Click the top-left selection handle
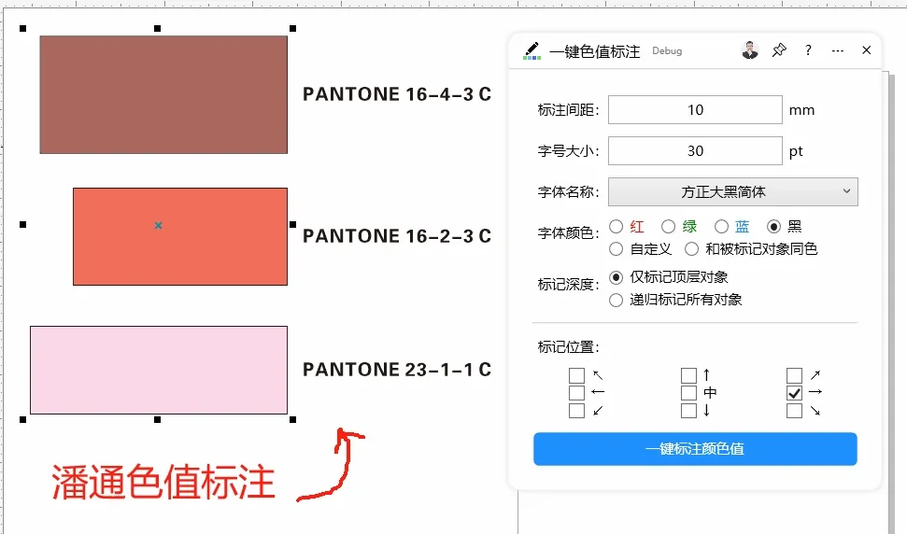The width and height of the screenshot is (907, 534). coord(23,28)
